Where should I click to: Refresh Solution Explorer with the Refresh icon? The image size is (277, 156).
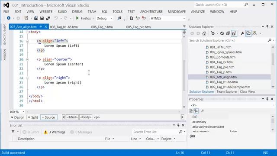tap(222, 33)
